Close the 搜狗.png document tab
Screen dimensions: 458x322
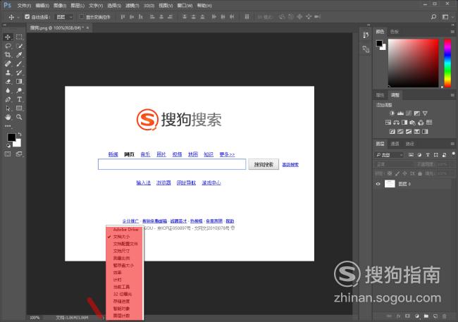tap(87, 27)
